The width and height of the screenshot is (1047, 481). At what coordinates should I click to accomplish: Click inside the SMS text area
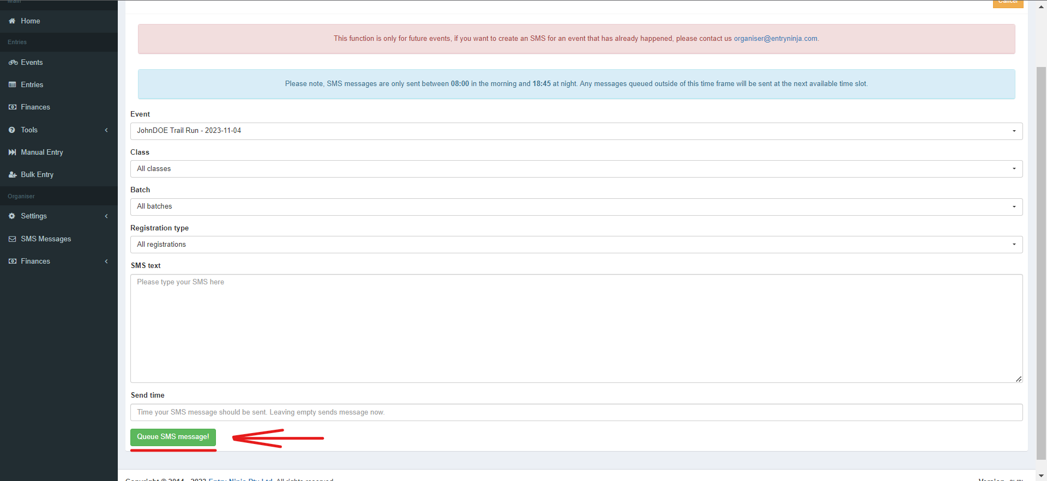[x=576, y=328]
